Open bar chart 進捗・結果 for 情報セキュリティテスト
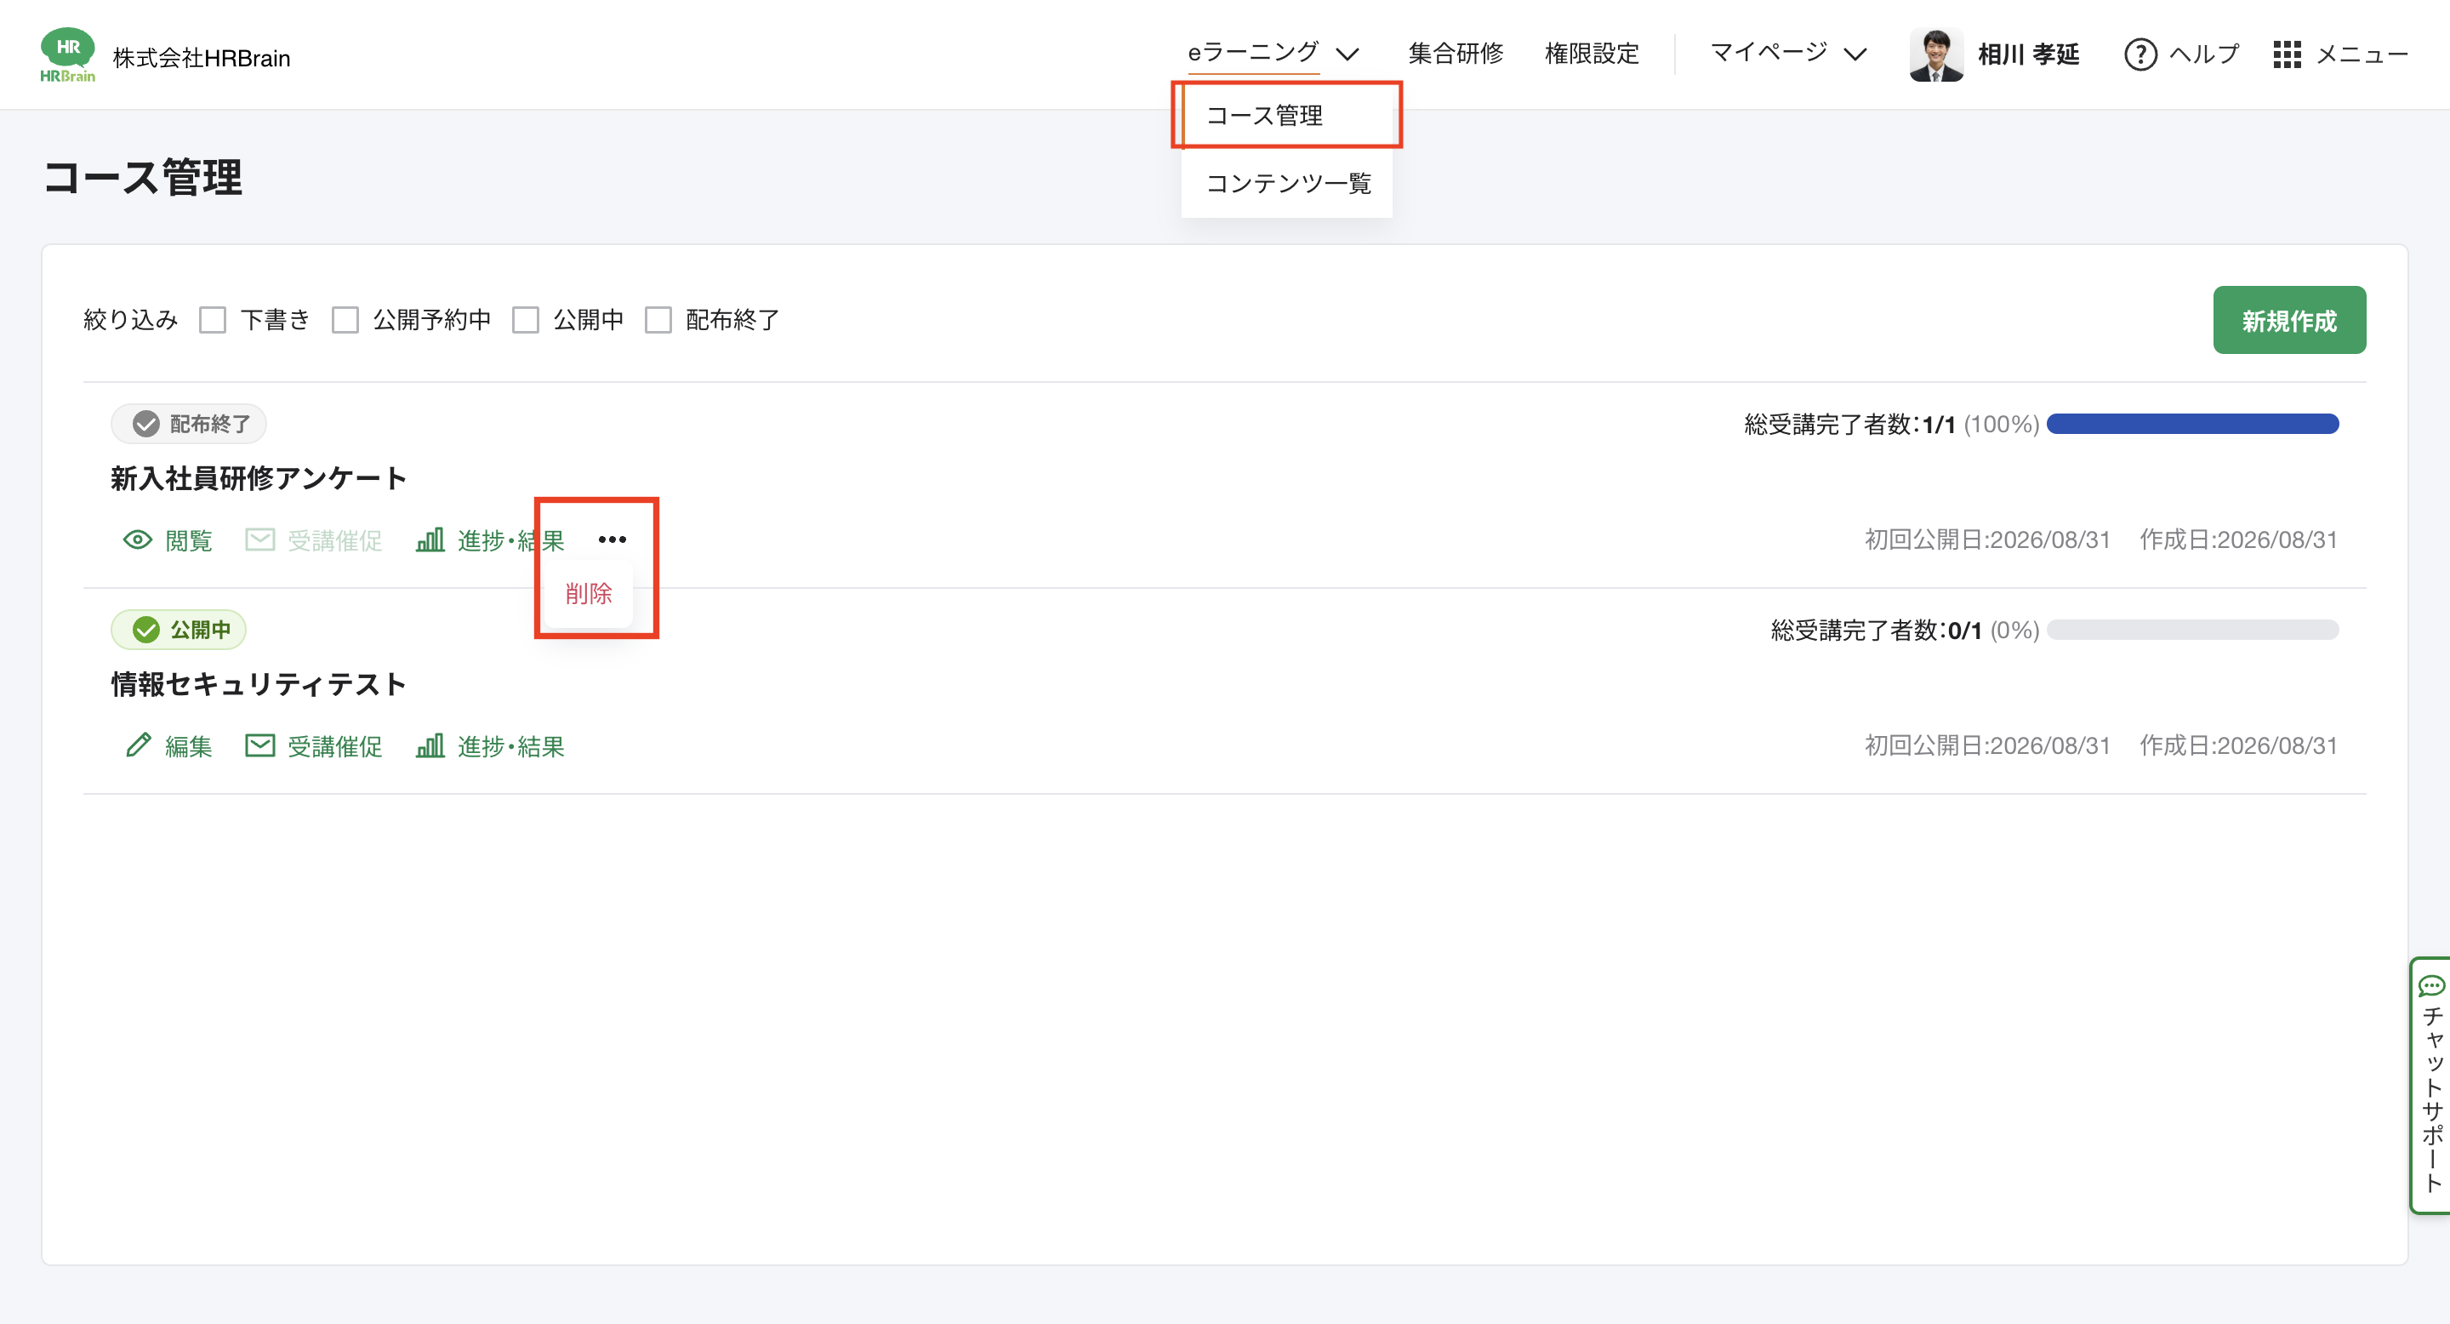Viewport: 2450px width, 1324px height. pos(430,745)
